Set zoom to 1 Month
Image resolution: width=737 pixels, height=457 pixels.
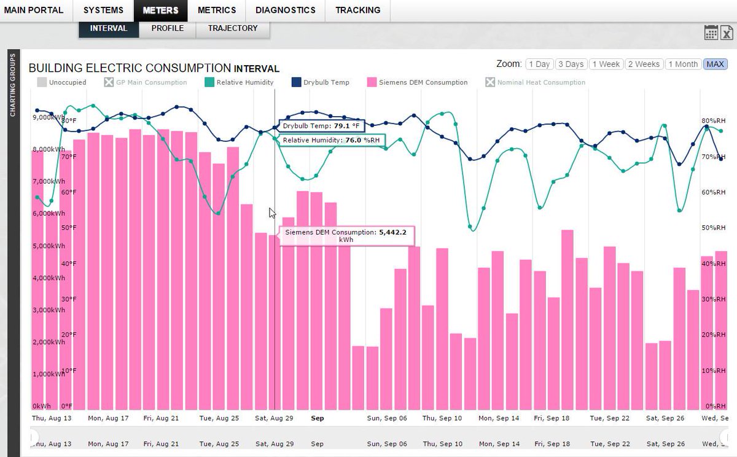tap(683, 64)
